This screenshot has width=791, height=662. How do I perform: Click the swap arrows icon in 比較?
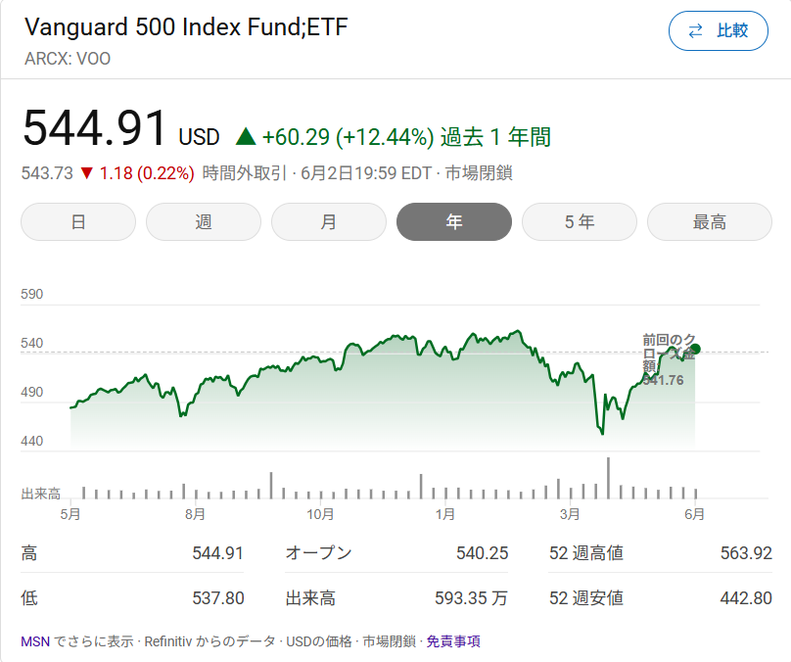pos(696,31)
